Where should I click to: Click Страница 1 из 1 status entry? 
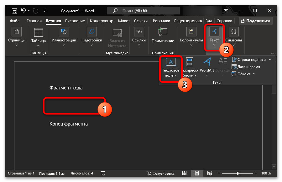(21, 173)
